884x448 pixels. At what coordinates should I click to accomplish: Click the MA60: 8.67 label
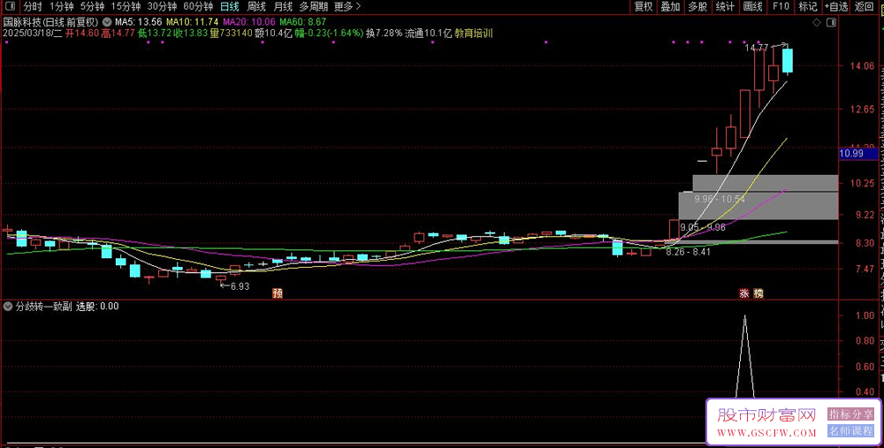click(x=303, y=22)
